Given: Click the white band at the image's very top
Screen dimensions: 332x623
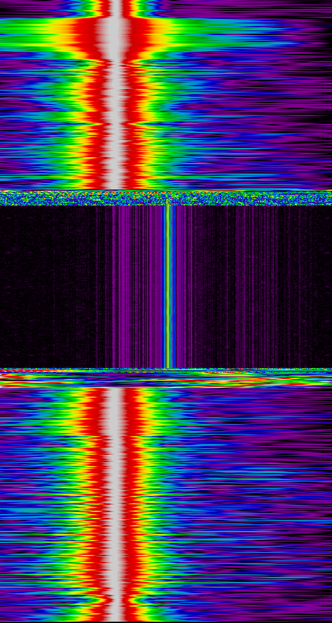Looking at the screenshot, I should point(116,8).
